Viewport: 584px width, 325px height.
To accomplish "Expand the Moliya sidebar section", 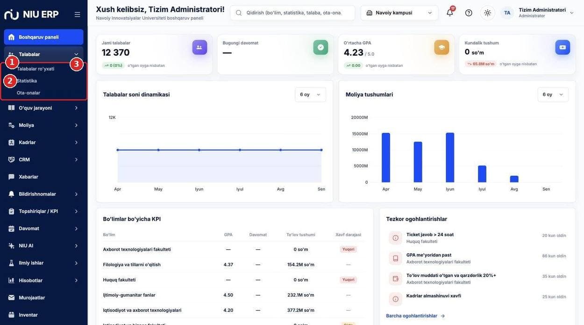I will [x=43, y=125].
